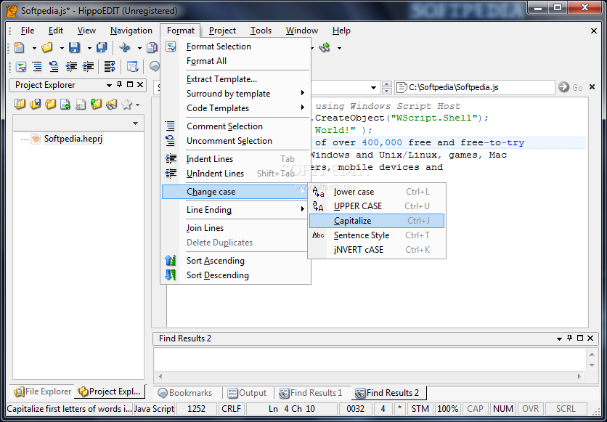Image resolution: width=607 pixels, height=422 pixels.
Task: Open the project filter combo box dropdown
Action: click(135, 123)
